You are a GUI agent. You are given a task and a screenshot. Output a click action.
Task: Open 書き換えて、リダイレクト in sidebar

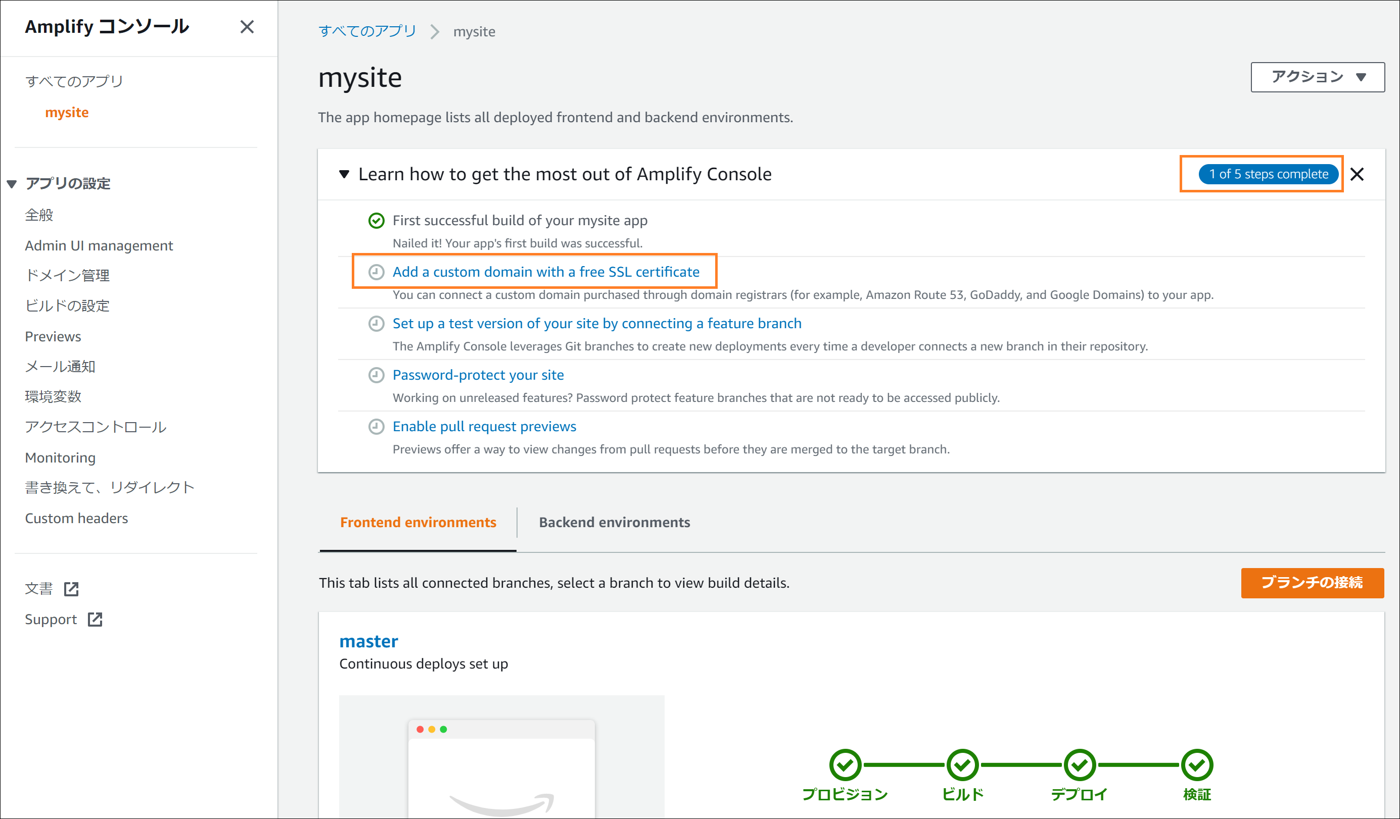point(110,487)
